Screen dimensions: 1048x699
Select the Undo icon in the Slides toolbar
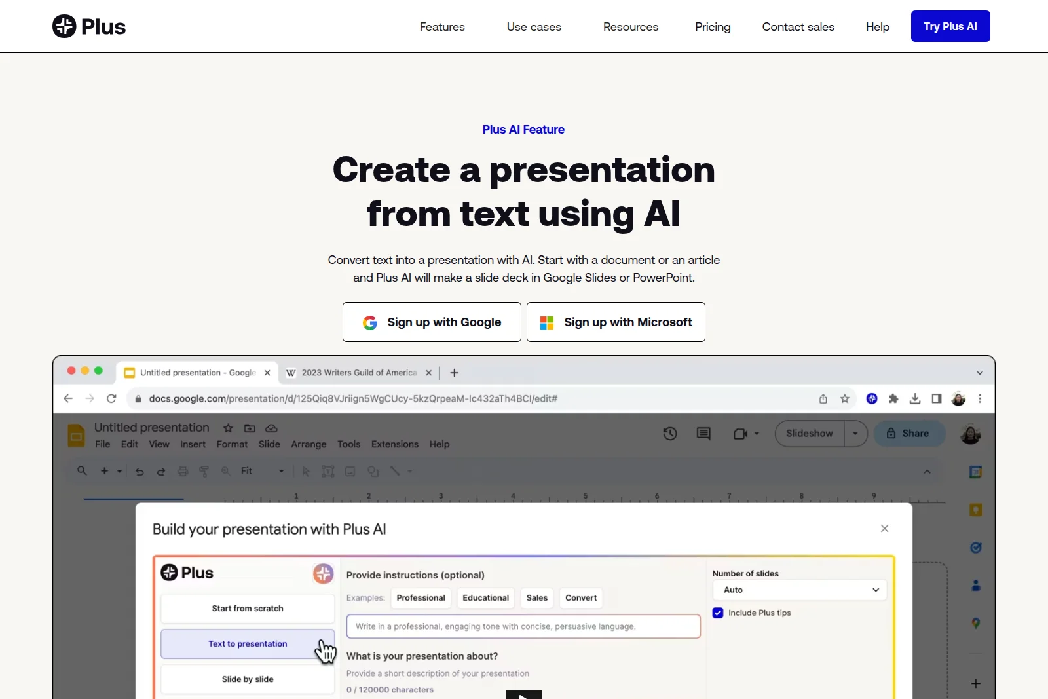(x=140, y=471)
